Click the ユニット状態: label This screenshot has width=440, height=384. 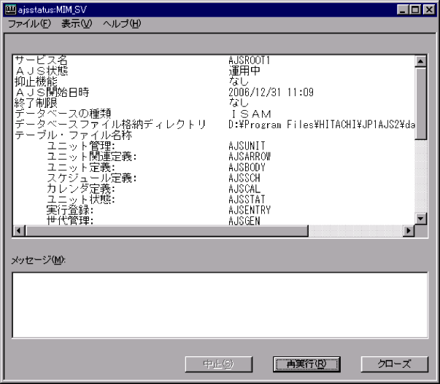[81, 200]
